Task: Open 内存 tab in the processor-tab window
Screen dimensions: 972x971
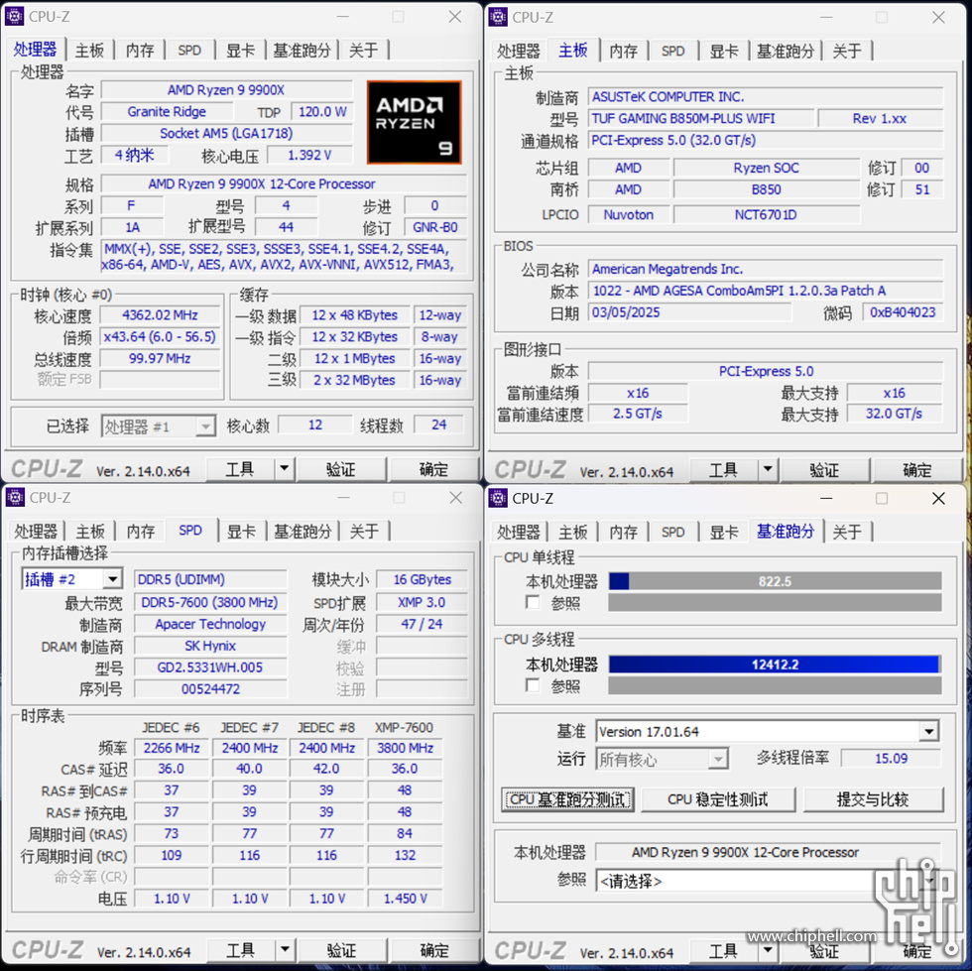Action: (140, 51)
